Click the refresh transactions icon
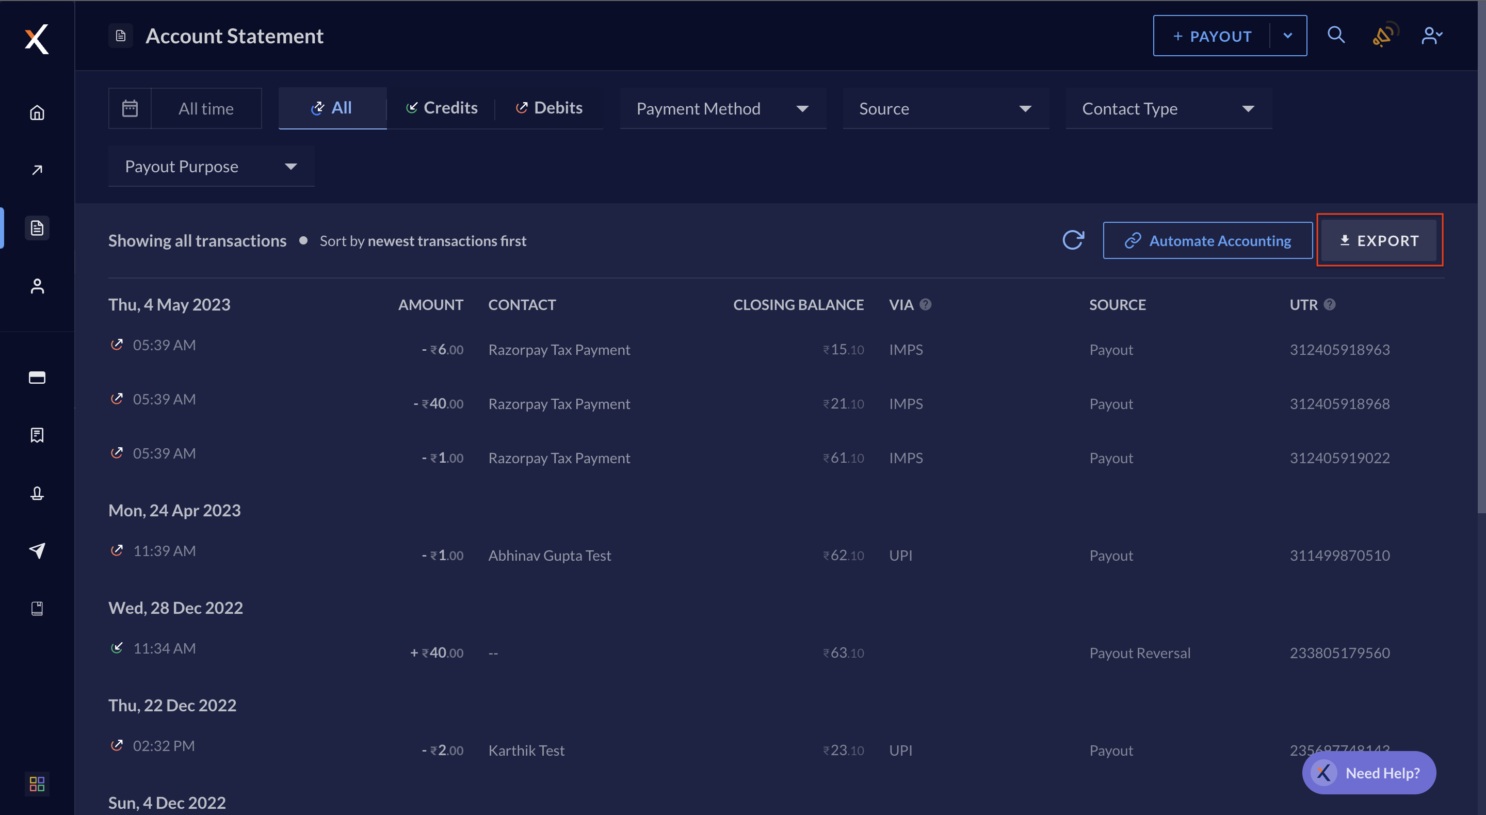 1074,240
